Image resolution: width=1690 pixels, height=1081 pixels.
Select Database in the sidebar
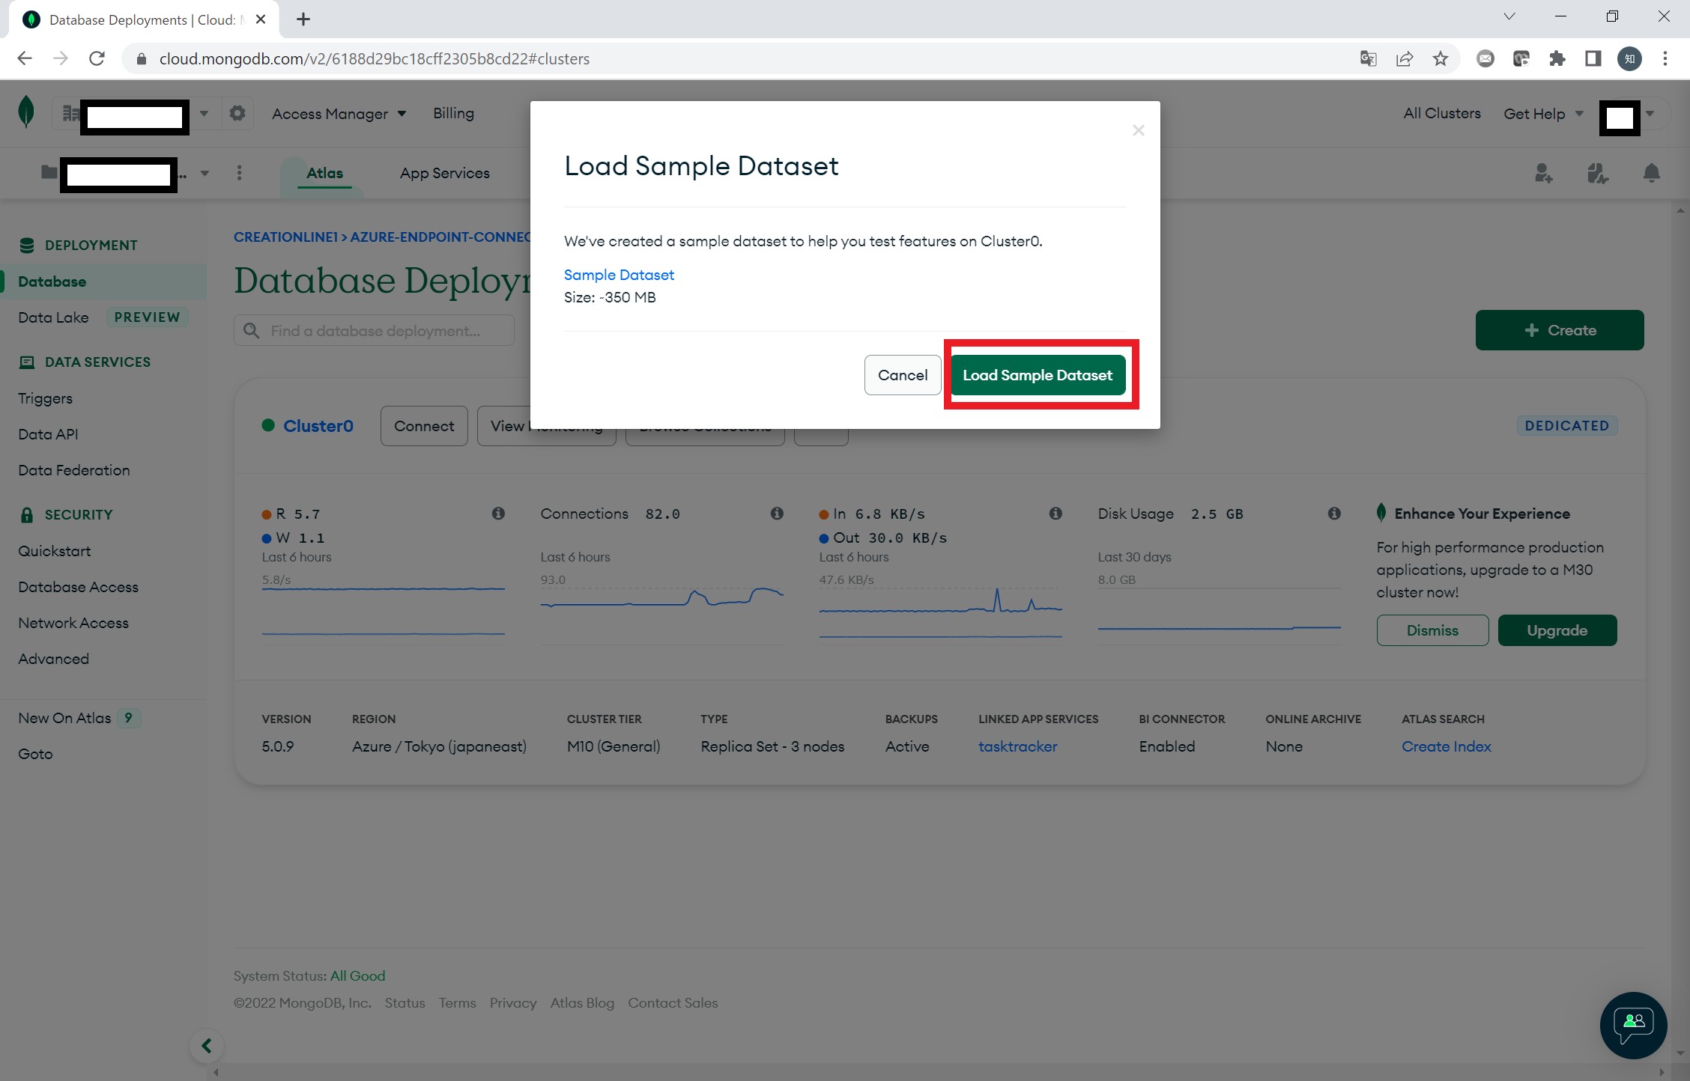(x=103, y=281)
